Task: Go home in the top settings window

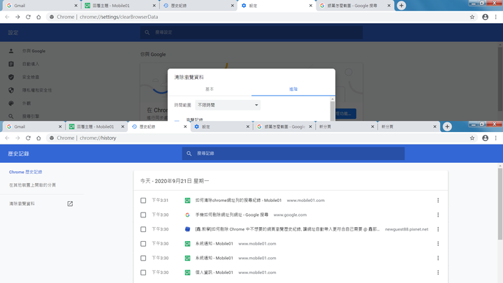Action: tap(38, 17)
